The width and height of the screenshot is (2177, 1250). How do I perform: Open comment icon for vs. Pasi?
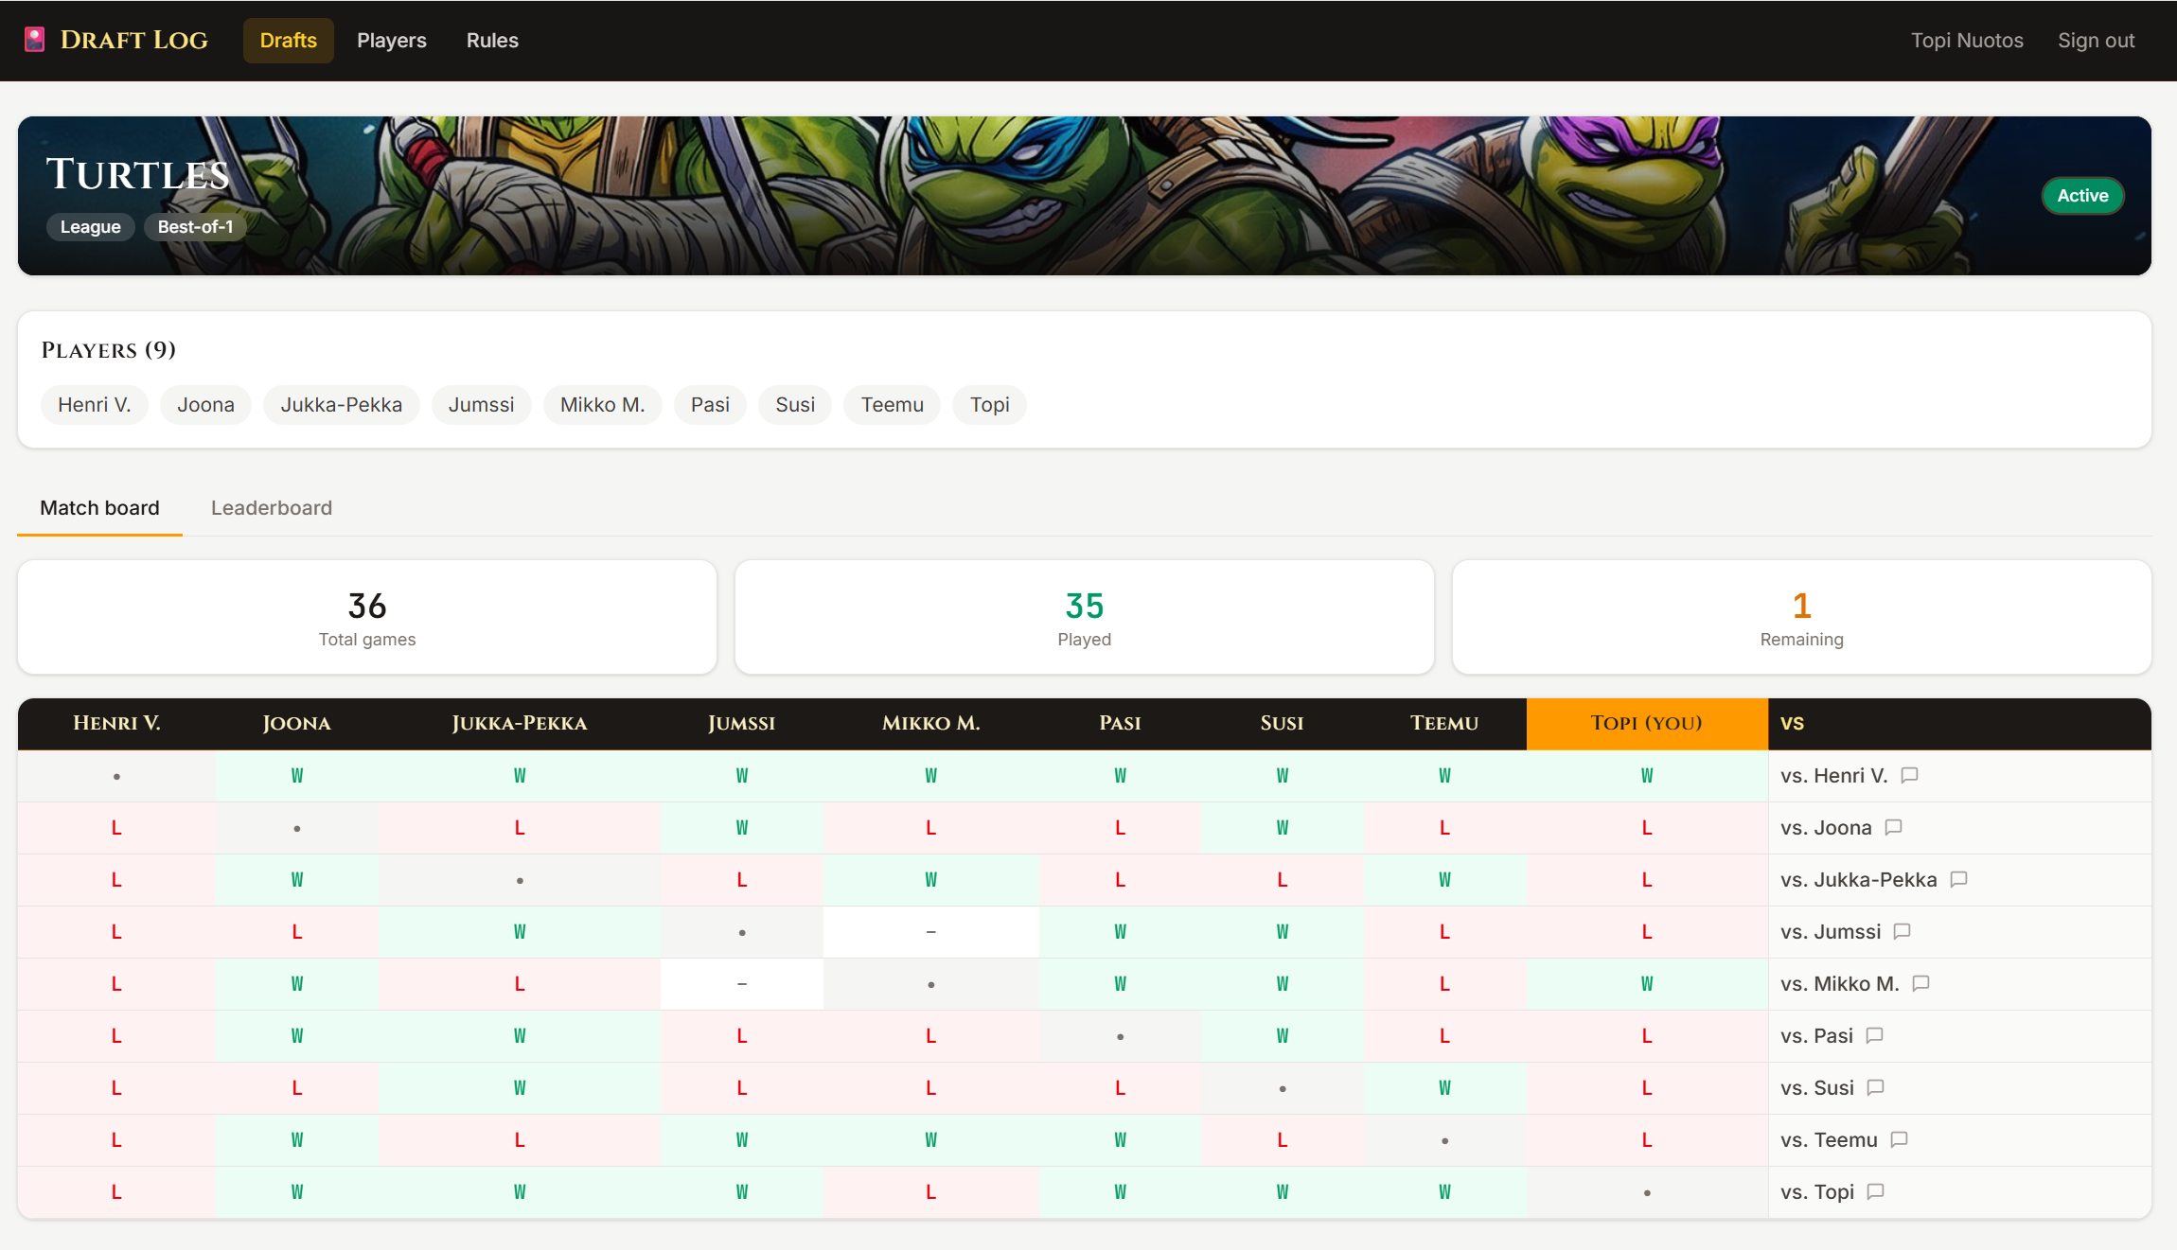pos(1875,1035)
